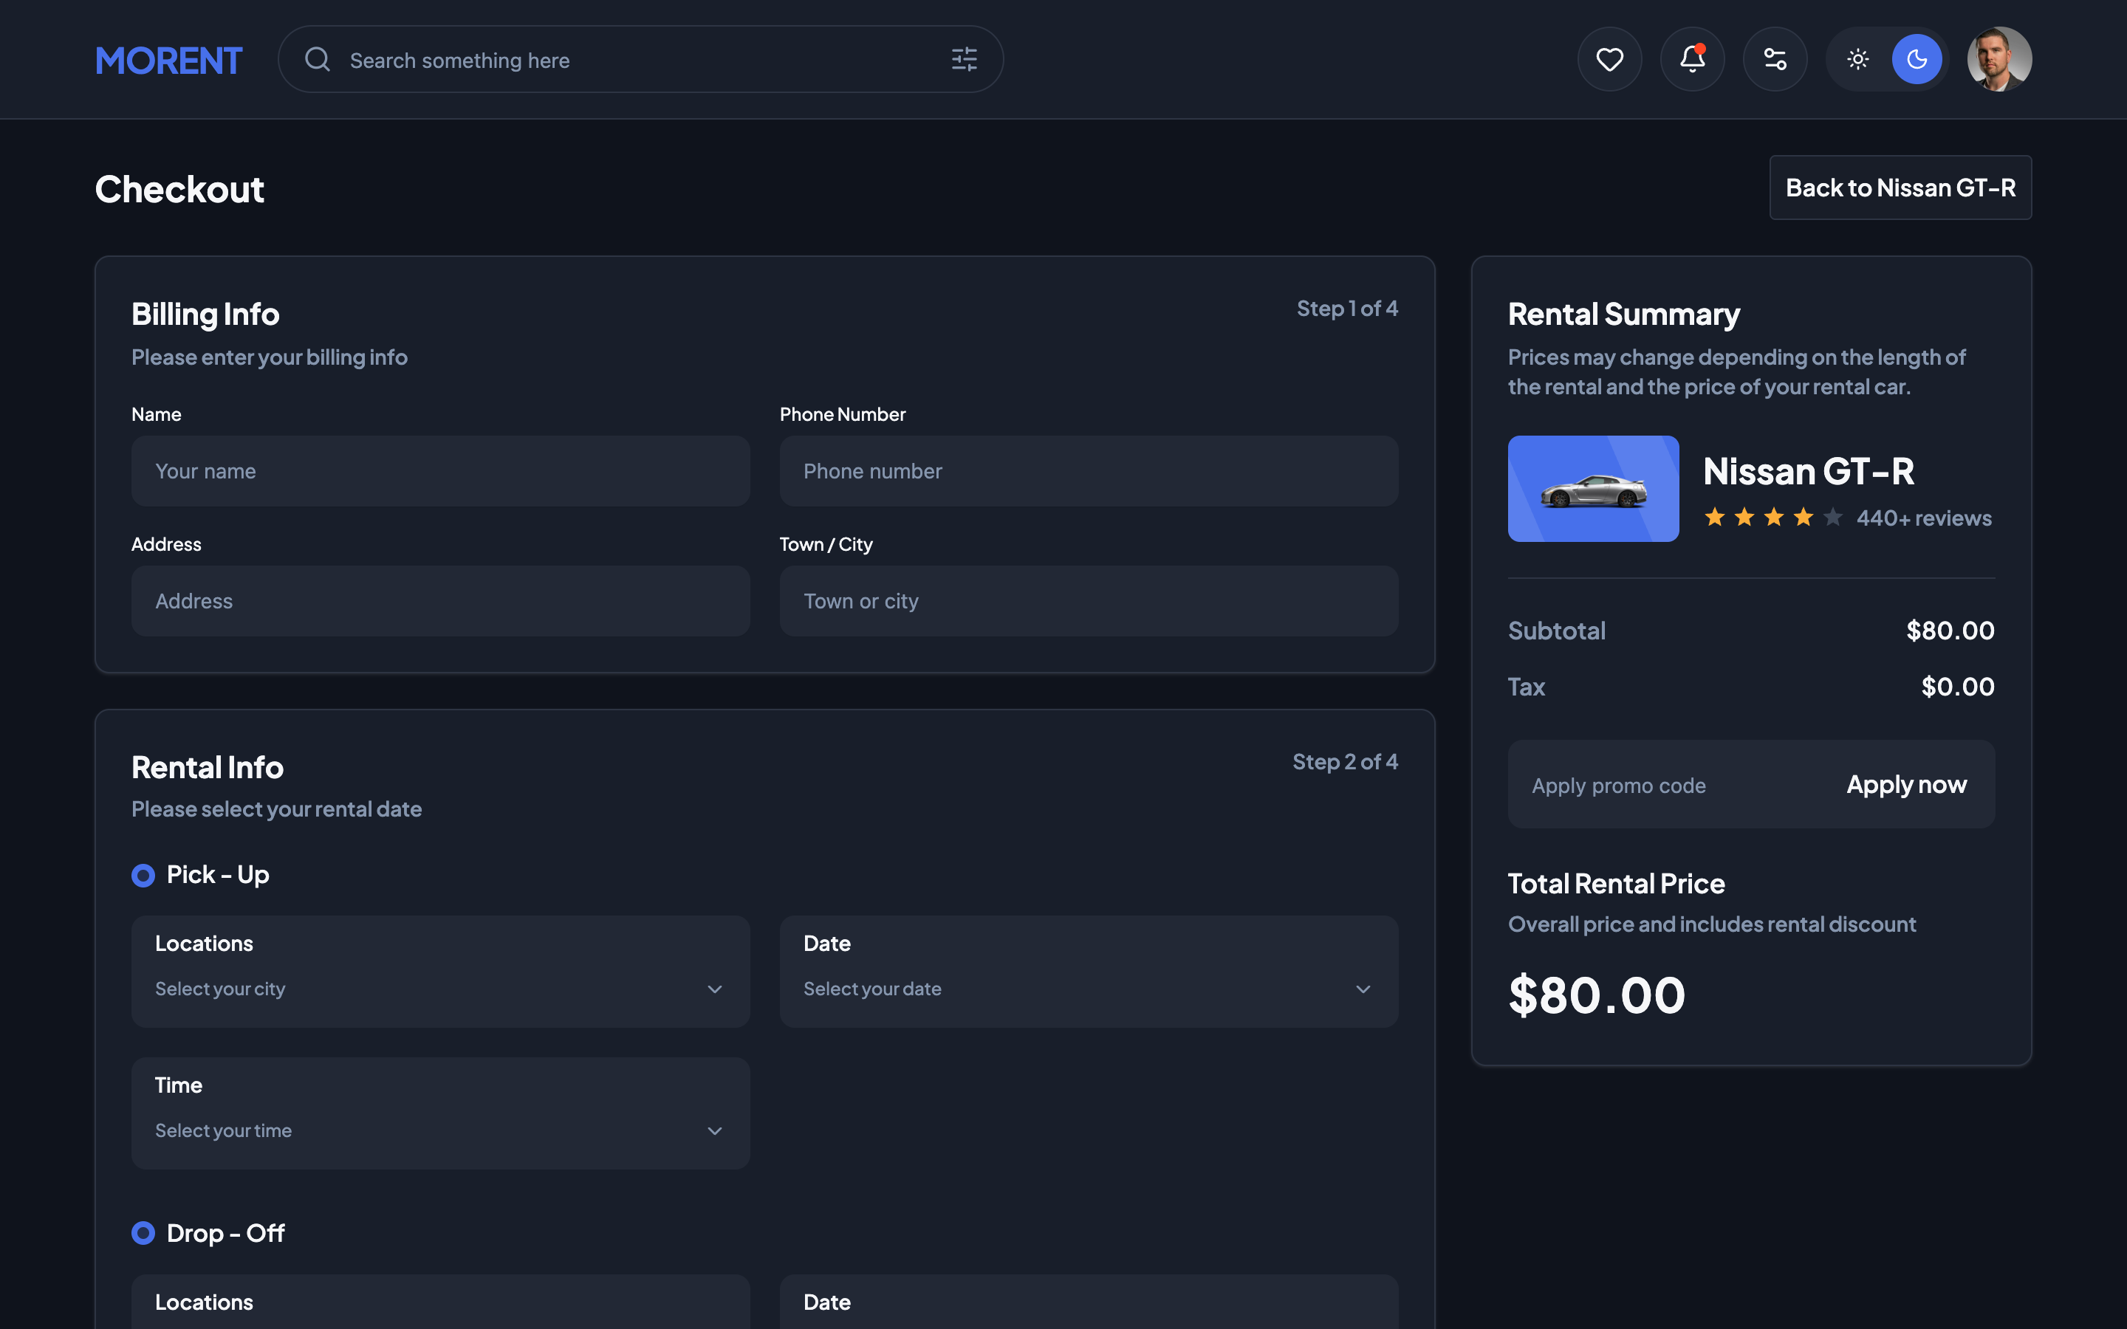The width and height of the screenshot is (2127, 1329).
Task: Open notifications bell icon
Action: (1692, 59)
